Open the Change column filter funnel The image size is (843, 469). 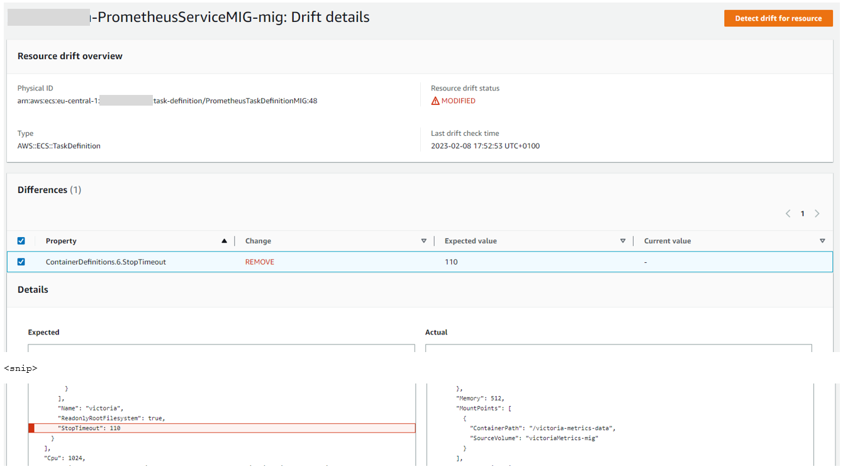424,241
